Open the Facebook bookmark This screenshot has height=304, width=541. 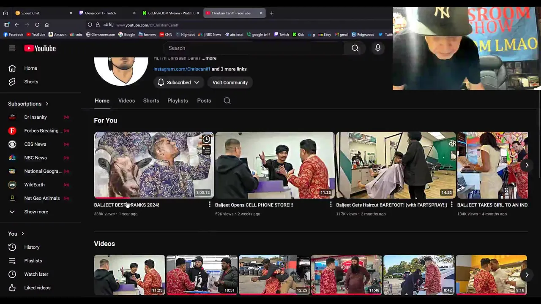[14, 35]
